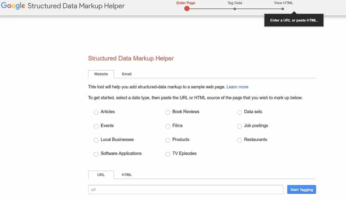Click the Structured Data Markup Helper header title
This screenshot has height=201, width=346.
click(76, 6)
